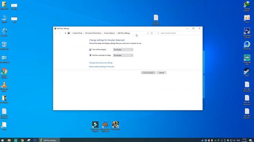Open the Windows Start button
Screen dimensions: 254x142
click(x=2, y=140)
